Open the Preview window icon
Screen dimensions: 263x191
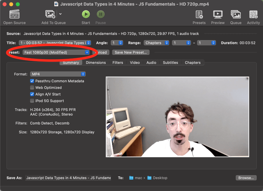pos(218,14)
